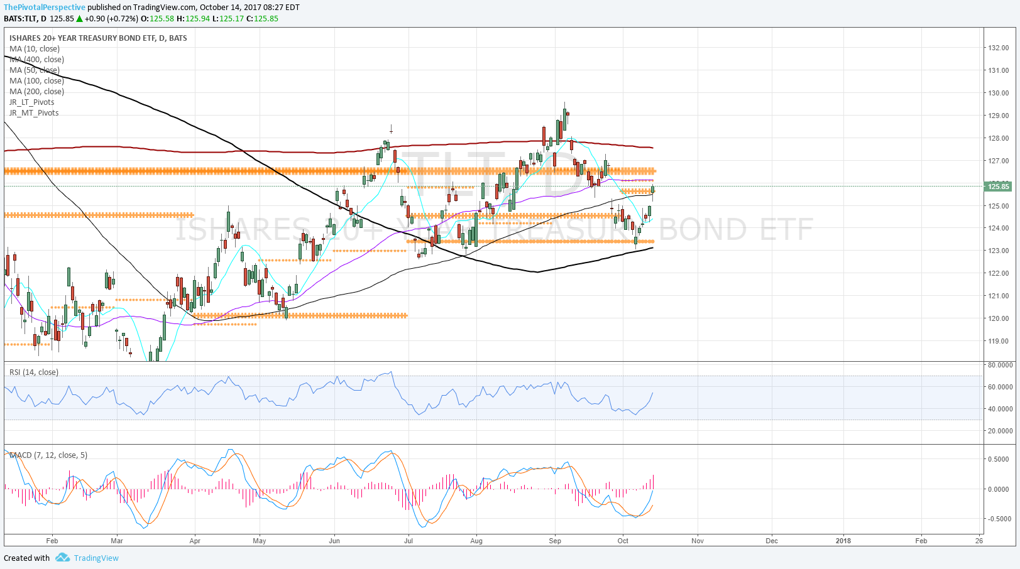The image size is (1020, 569).
Task: Click the 40.0000 RSI scale label
Action: 1000,409
